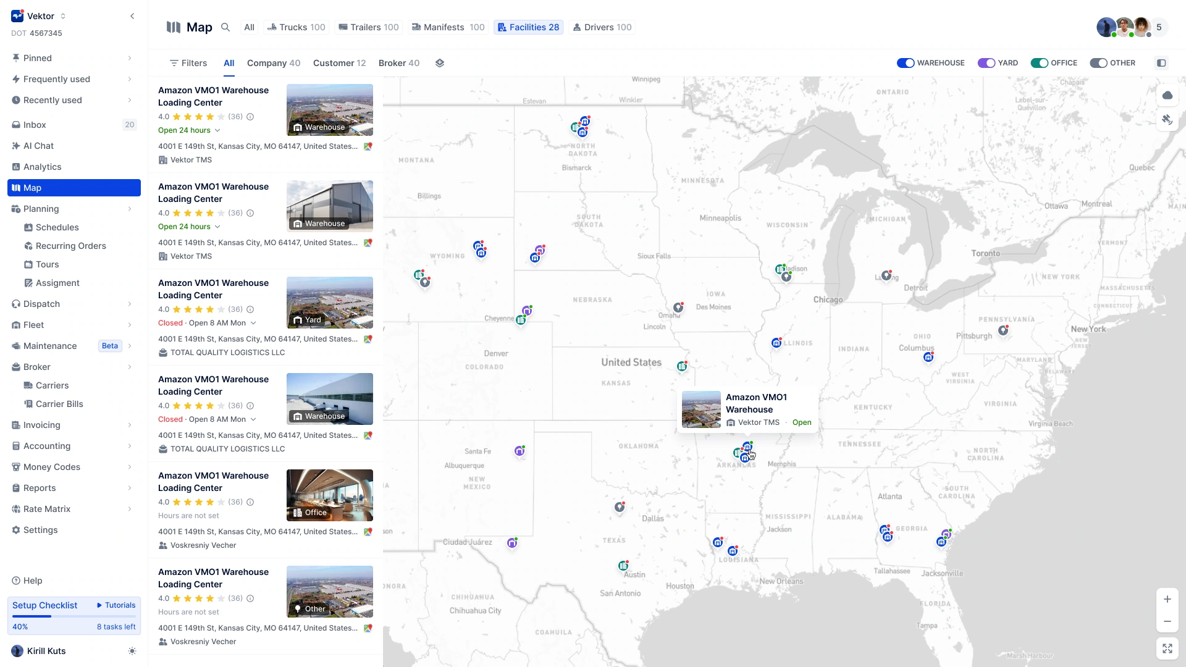Click the gray pin near Detroit
Screen dimensions: 1186x667
(x=886, y=275)
